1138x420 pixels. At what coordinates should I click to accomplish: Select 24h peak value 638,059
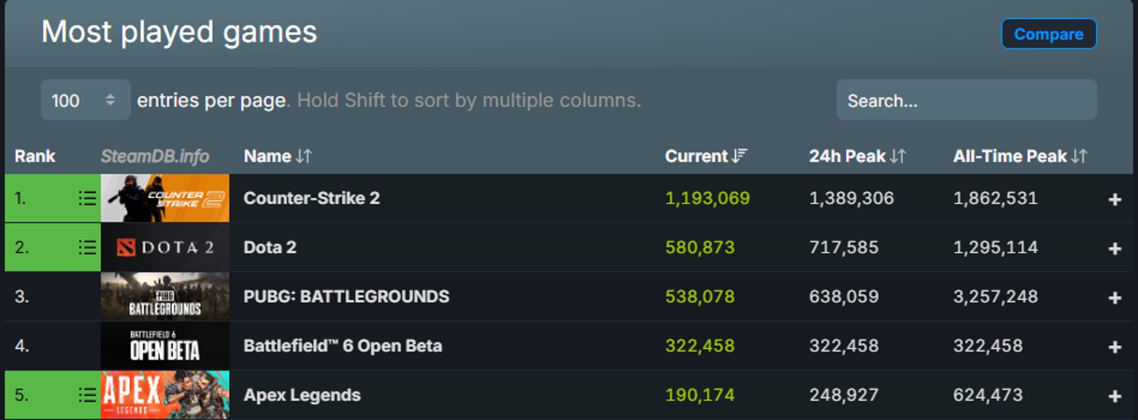(x=844, y=297)
